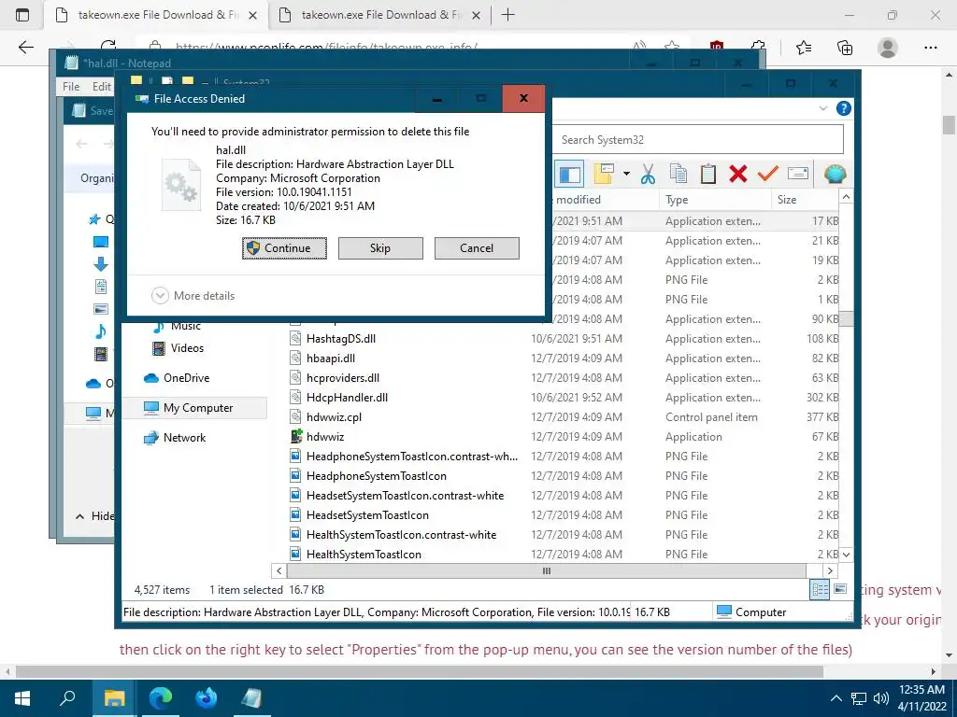Open the Edit menu in Notepad

(101, 87)
